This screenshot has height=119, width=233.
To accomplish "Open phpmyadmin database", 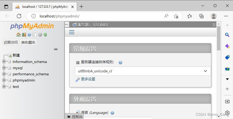I will pyautogui.click(x=24, y=80).
